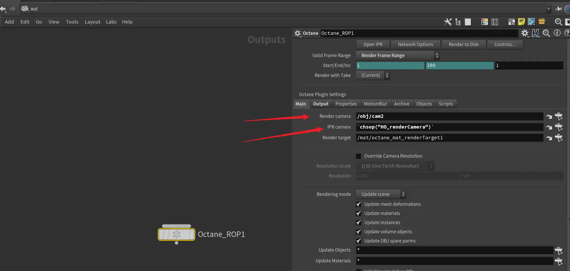This screenshot has height=271, width=570.
Task: Open the parameter gear menu
Action: pyautogui.click(x=525, y=33)
